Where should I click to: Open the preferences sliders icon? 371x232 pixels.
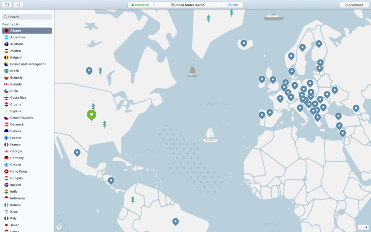click(x=18, y=5)
